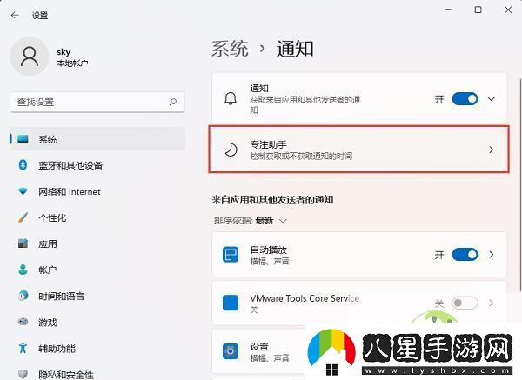Click the 系统 monitor icon in sidebar
This screenshot has width=522, height=380.
[x=23, y=139]
